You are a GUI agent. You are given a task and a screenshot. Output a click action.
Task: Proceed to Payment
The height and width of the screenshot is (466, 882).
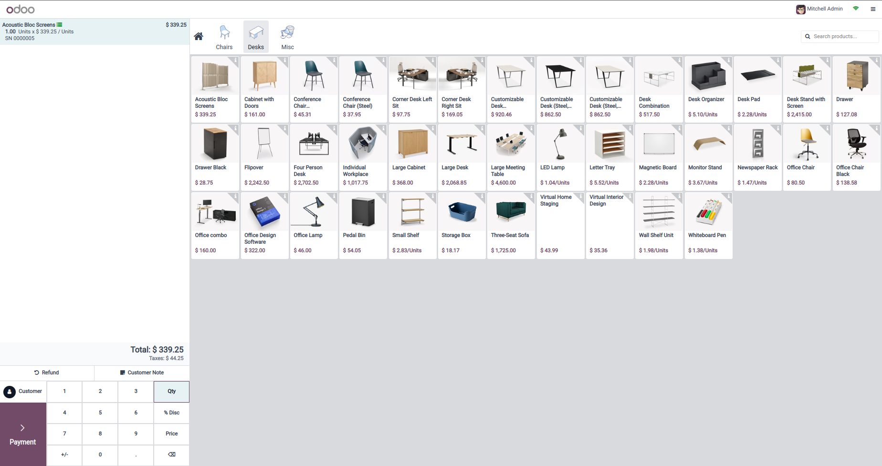[23, 434]
